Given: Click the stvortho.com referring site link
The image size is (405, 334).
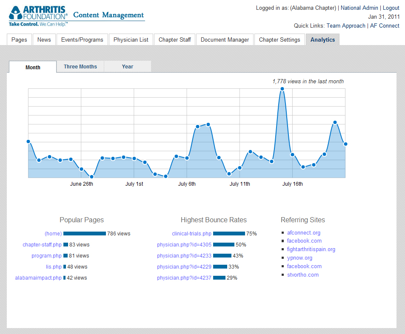Looking at the screenshot, I should (303, 275).
